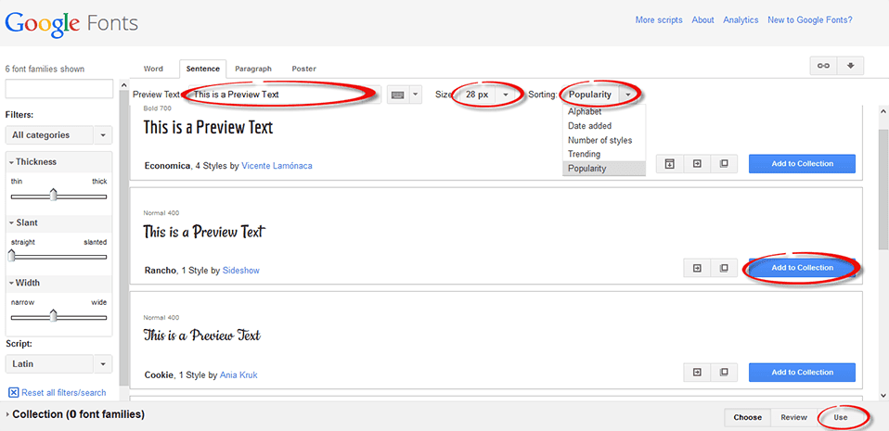Image resolution: width=889 pixels, height=431 pixels.
Task: Add Economica to Collection
Action: 802,164
